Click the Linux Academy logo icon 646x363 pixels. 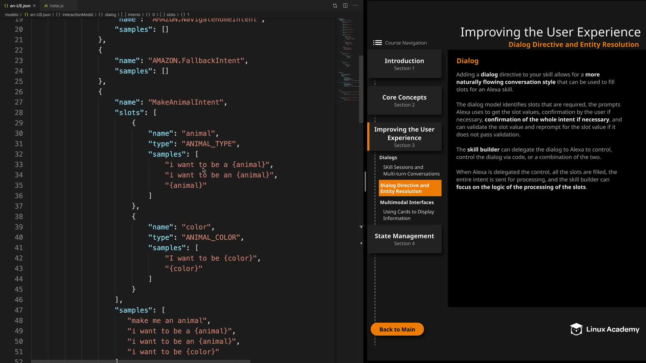(576, 329)
